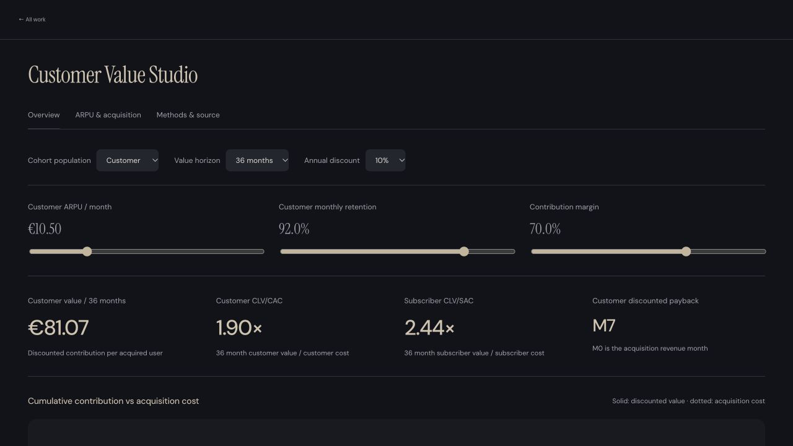
Task: Click the 1.90× CLV/CAC value
Action: 239,328
